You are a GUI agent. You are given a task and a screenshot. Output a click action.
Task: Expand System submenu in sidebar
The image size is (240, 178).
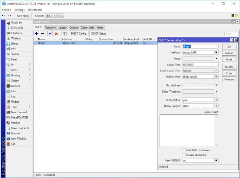[30, 80]
